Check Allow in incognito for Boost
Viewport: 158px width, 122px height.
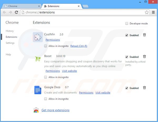[x=46, y=77]
